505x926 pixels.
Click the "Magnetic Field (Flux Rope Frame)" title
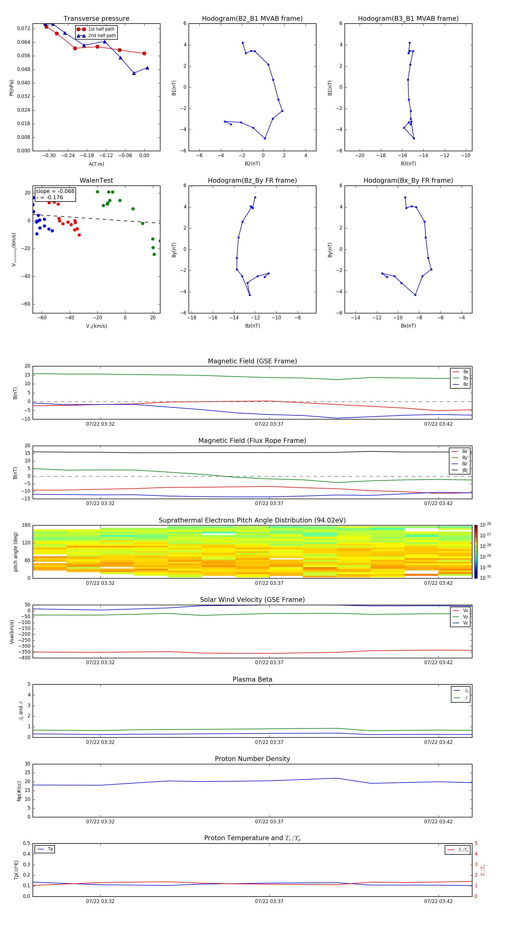pyautogui.click(x=252, y=441)
